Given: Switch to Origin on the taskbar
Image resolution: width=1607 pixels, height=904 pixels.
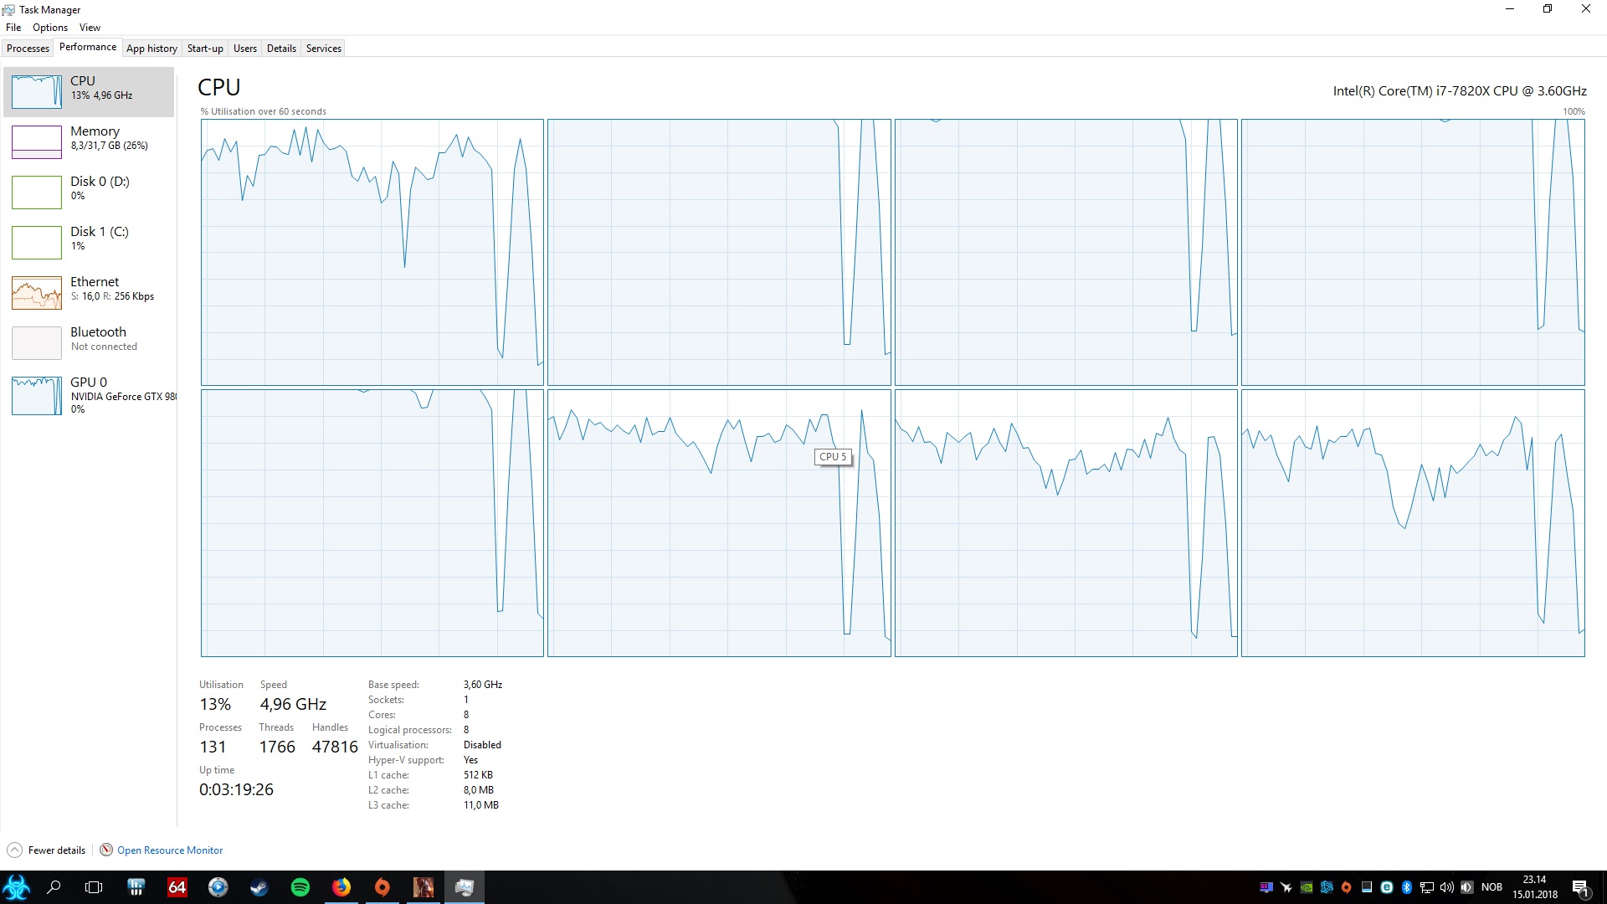Looking at the screenshot, I should point(382,887).
